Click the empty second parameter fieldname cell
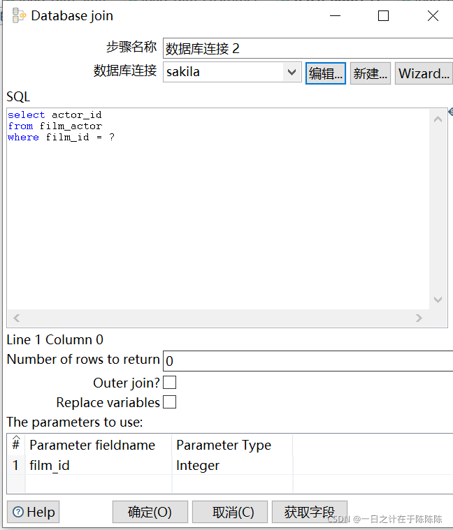This screenshot has height=530, width=453. [99, 484]
